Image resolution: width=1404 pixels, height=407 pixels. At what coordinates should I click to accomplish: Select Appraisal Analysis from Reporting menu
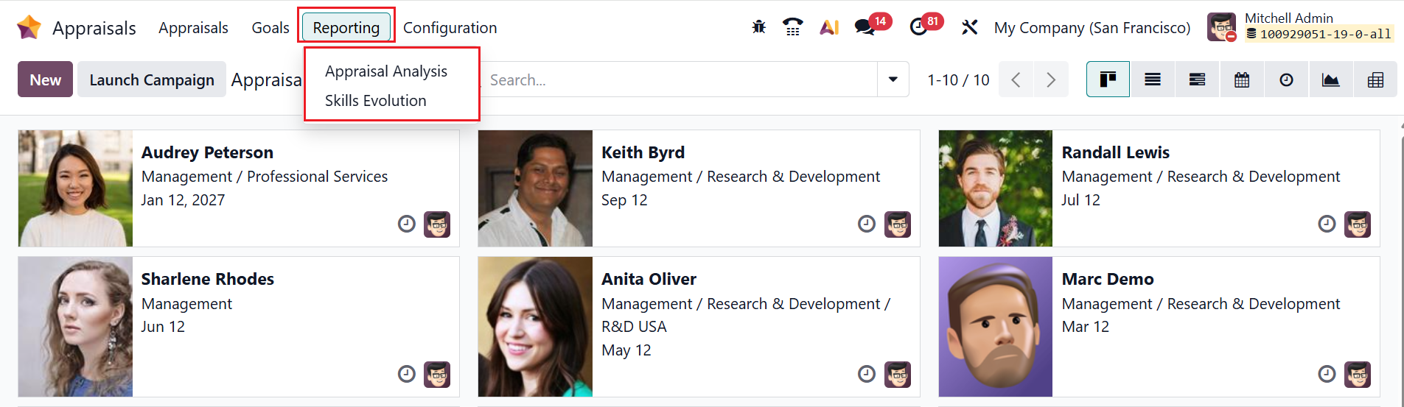click(x=386, y=71)
